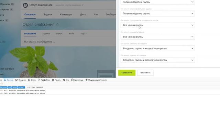Open the Стили devtools panel
Screen dimensions: 220x124
tap(32, 80)
